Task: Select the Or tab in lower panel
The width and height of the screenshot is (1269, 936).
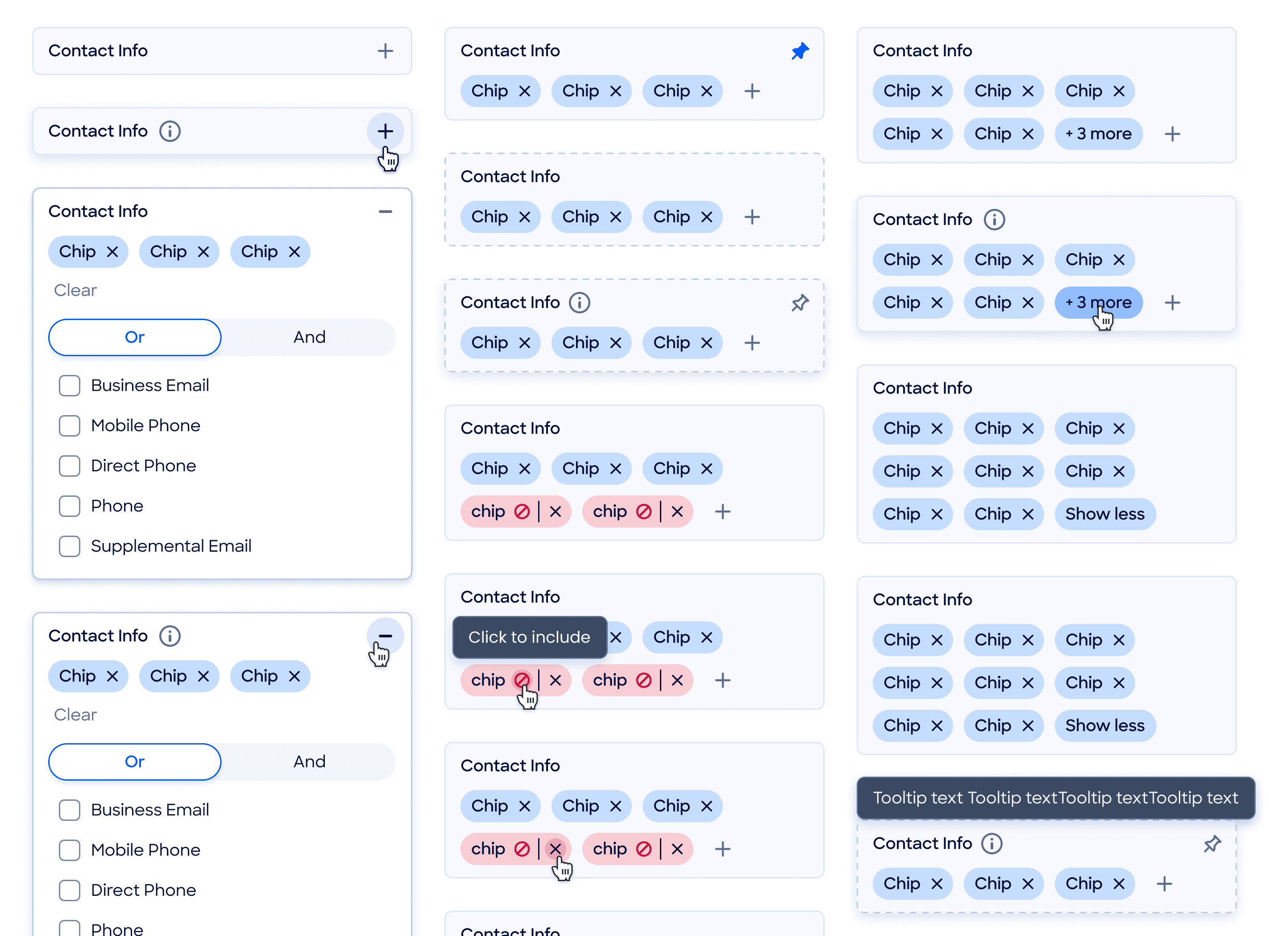Action: click(x=135, y=761)
